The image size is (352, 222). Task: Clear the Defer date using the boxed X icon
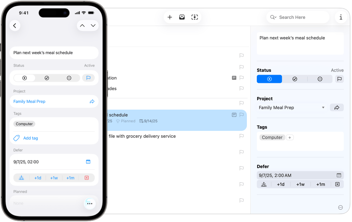[x=337, y=184]
